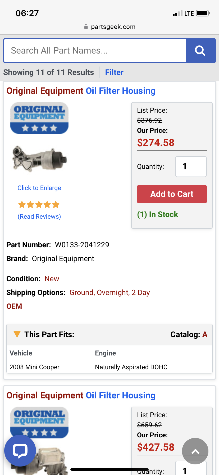Open the Filter options
The height and width of the screenshot is (475, 219).
[114, 72]
